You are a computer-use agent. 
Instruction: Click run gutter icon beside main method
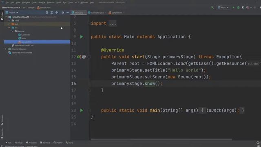82,110
